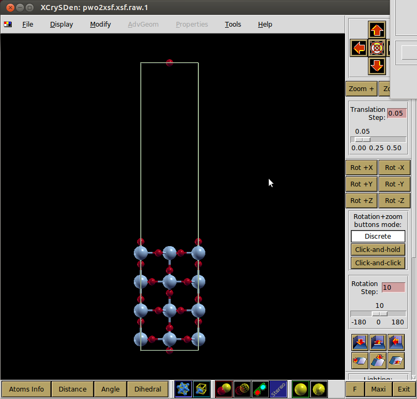Viewport: 417px width, 399px height.
Task: Toggle the unit cell frame cube icon
Action: pos(201,389)
